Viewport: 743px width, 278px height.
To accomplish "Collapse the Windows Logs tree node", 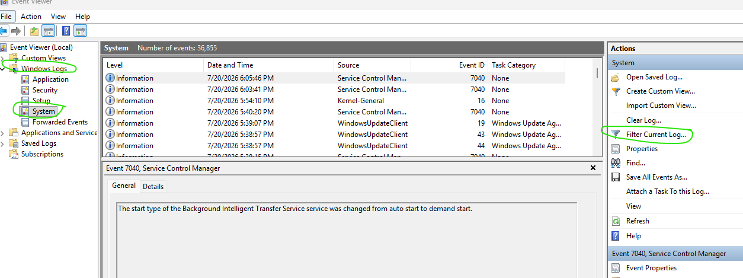I will point(2,69).
